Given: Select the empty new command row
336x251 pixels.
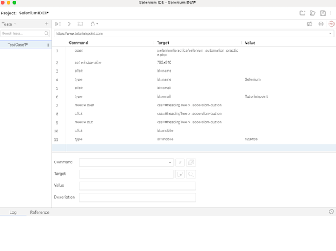Looking at the screenshot, I should pyautogui.click(x=194, y=148).
